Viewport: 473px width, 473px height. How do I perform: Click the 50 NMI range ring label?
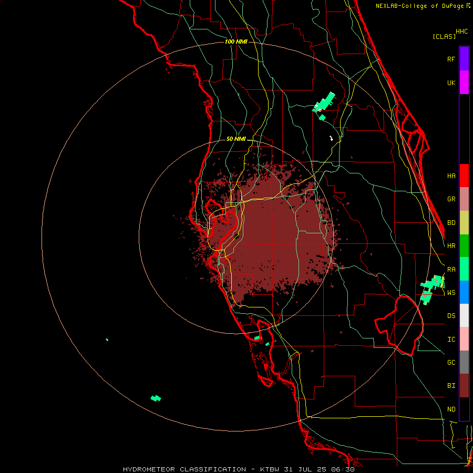tap(236, 139)
